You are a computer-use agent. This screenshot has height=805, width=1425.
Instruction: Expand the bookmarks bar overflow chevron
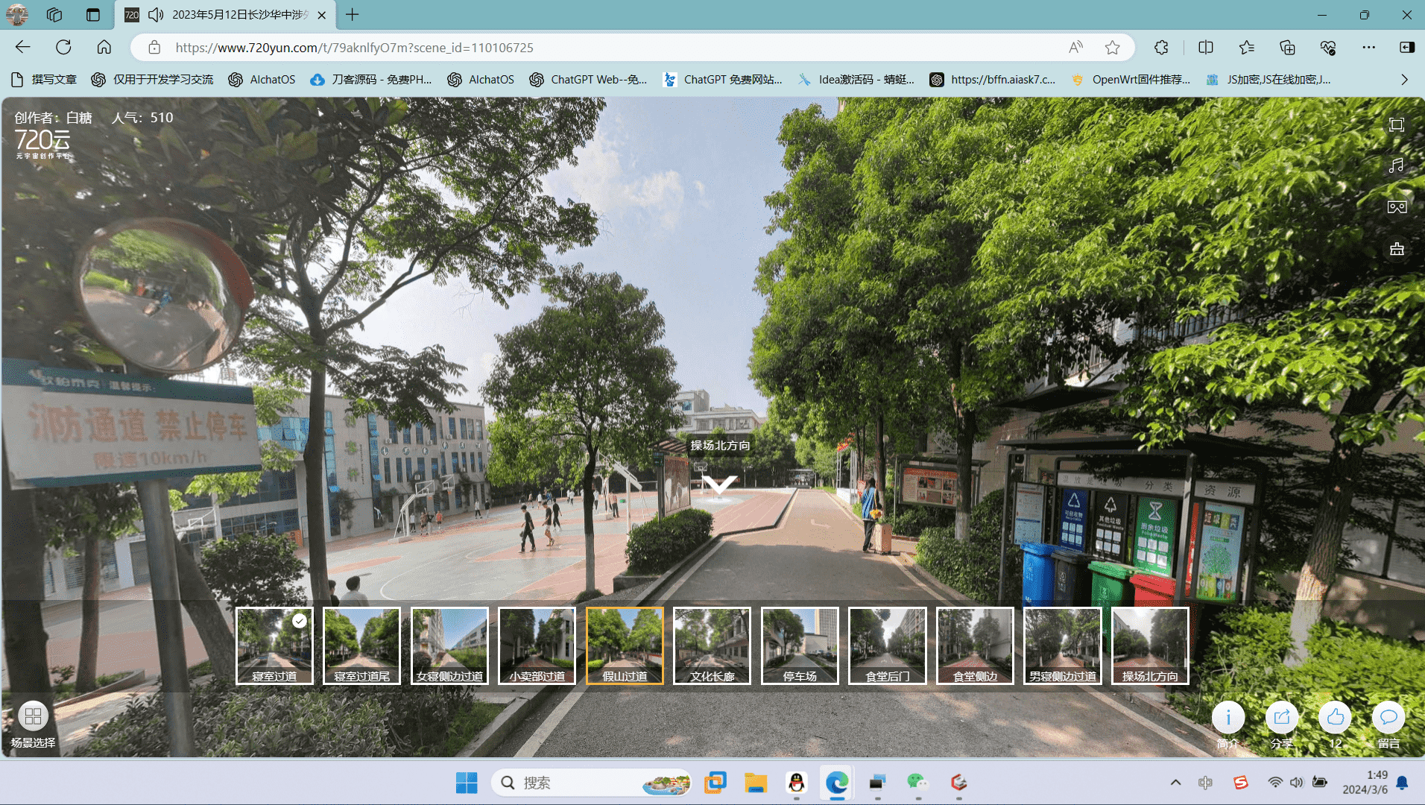point(1404,80)
